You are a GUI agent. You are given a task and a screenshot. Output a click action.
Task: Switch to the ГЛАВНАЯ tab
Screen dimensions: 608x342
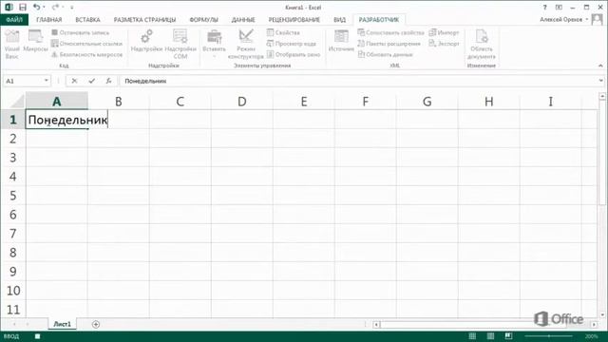pyautogui.click(x=48, y=19)
